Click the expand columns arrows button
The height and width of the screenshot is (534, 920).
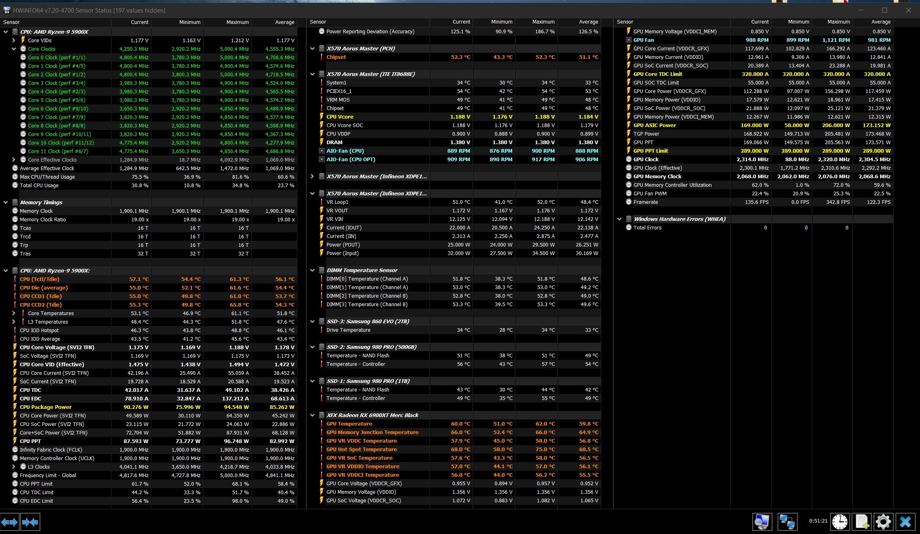click(9, 522)
